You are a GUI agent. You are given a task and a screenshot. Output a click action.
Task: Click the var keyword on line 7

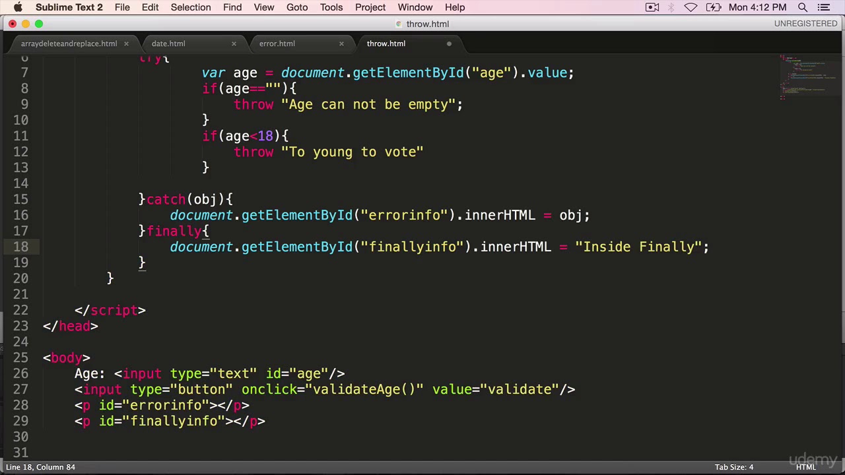[x=213, y=73]
